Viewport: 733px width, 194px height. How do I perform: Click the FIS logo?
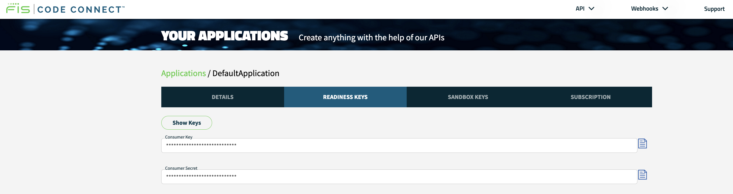tap(17, 8)
